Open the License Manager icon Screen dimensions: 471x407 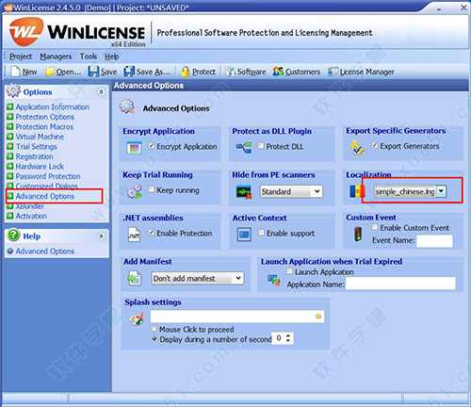point(333,72)
